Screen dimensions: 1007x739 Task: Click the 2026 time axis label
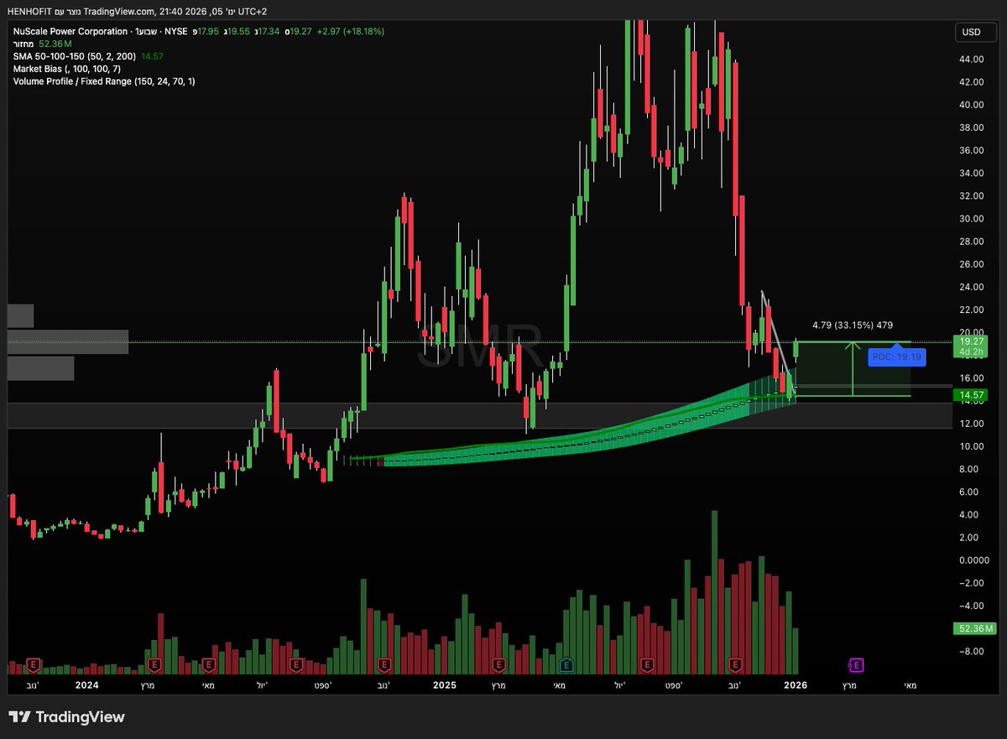click(796, 685)
